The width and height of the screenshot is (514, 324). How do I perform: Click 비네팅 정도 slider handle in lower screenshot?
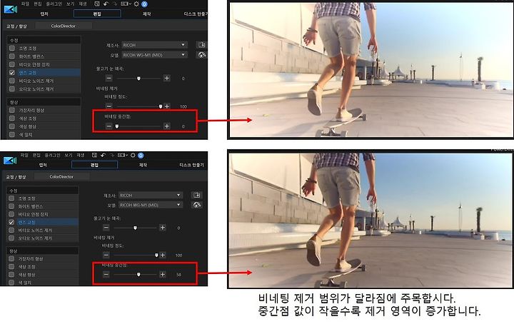(156, 255)
